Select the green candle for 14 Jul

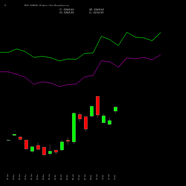click(x=110, y=122)
